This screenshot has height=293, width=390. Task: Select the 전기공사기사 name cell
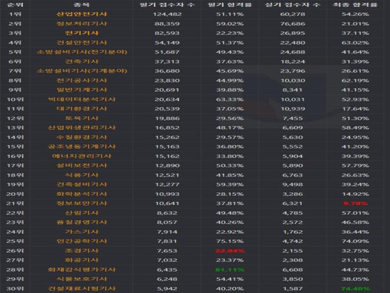(82, 80)
